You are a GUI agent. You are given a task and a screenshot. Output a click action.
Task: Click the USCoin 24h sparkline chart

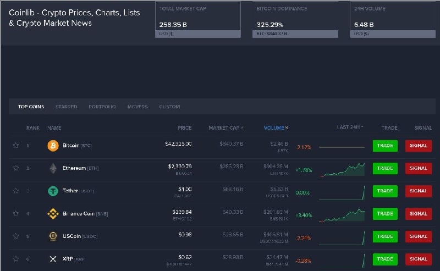pyautogui.click(x=342, y=238)
